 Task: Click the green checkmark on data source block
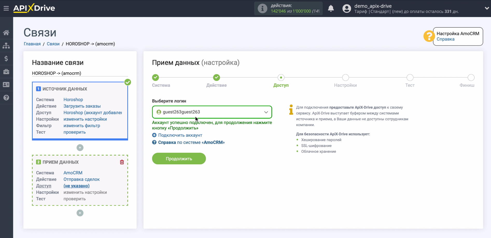click(128, 82)
